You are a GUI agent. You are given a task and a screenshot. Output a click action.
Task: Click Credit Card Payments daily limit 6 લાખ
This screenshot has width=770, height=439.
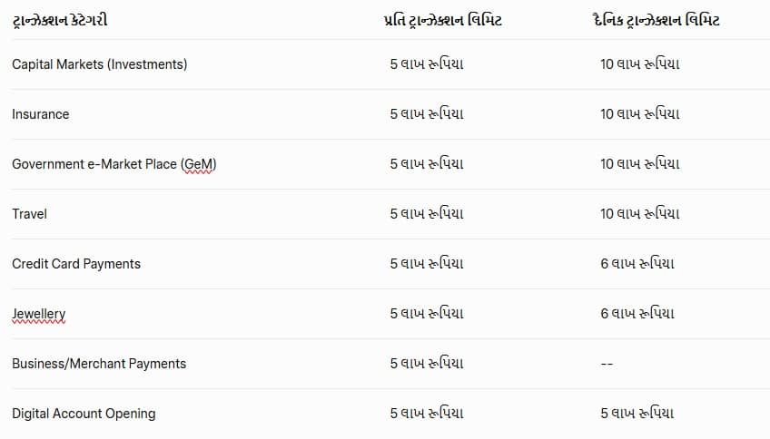[x=637, y=263]
